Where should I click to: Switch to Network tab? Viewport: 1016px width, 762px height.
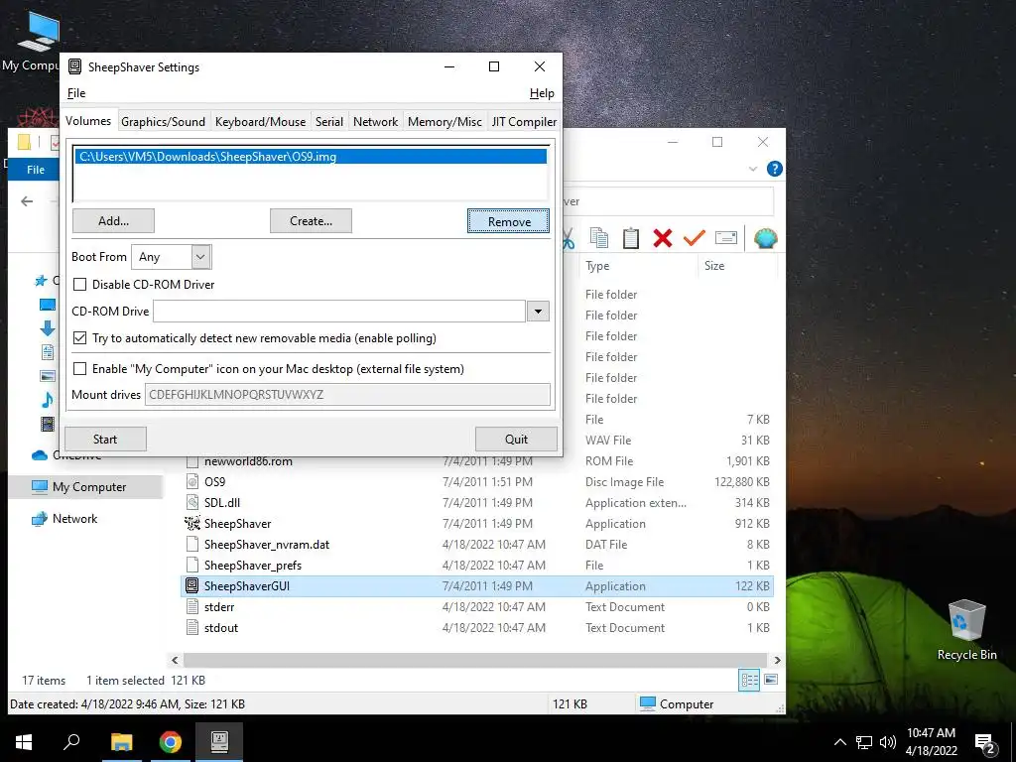coord(375,122)
